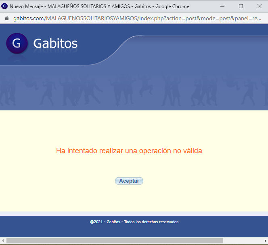Click the Aceptar button
This screenshot has height=245, width=268.
click(129, 181)
